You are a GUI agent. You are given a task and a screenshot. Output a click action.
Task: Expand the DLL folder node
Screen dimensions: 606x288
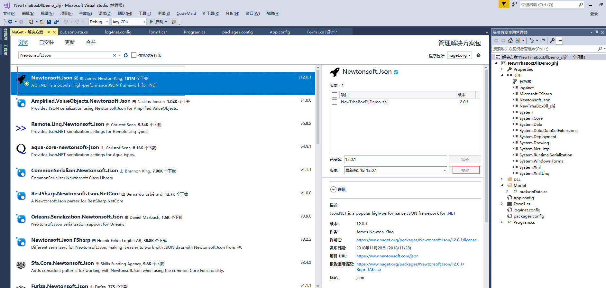click(501, 180)
